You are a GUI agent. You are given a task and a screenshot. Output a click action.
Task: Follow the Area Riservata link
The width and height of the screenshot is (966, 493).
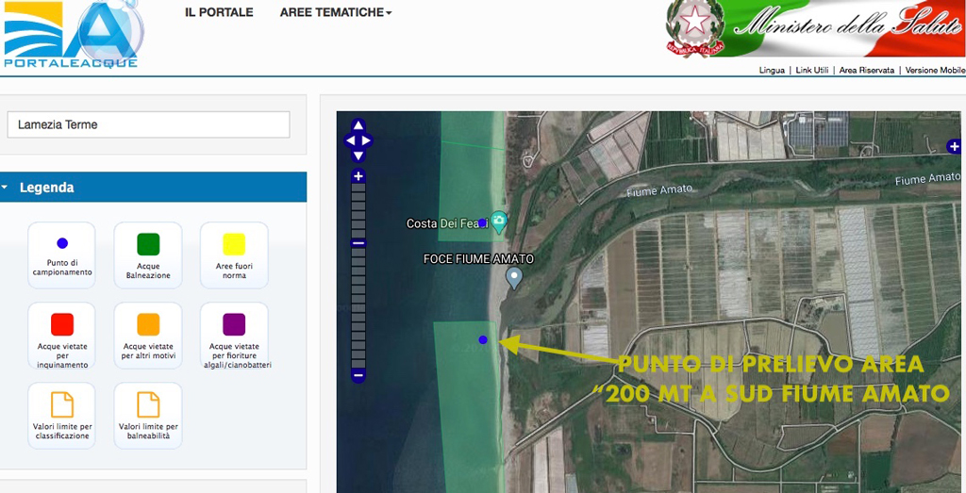tap(866, 71)
